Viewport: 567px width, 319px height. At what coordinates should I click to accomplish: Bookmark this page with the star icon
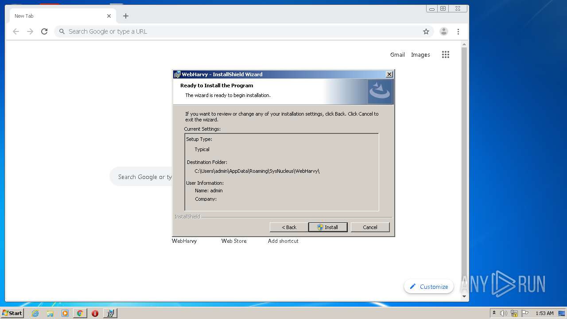(x=426, y=31)
